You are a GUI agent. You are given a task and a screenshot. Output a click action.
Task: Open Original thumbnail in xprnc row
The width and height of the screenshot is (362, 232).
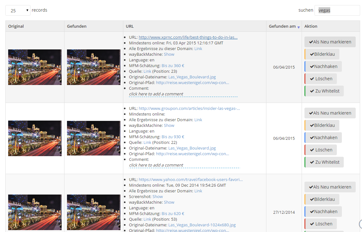[x=35, y=67]
